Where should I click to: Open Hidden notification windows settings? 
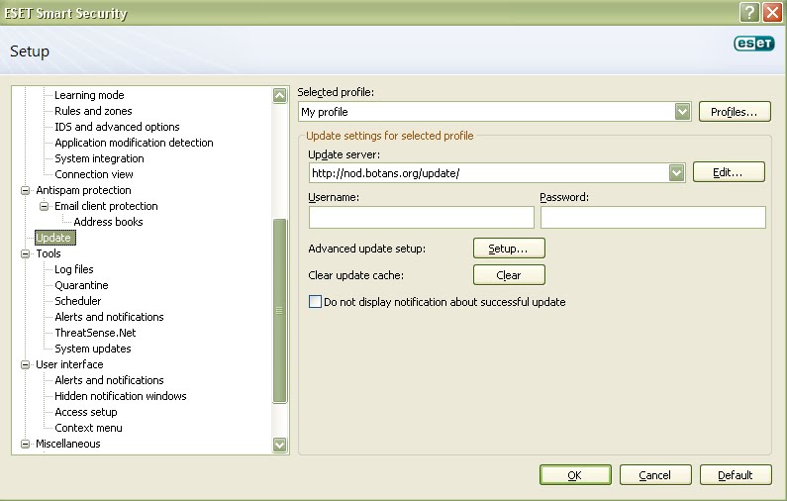coord(121,396)
